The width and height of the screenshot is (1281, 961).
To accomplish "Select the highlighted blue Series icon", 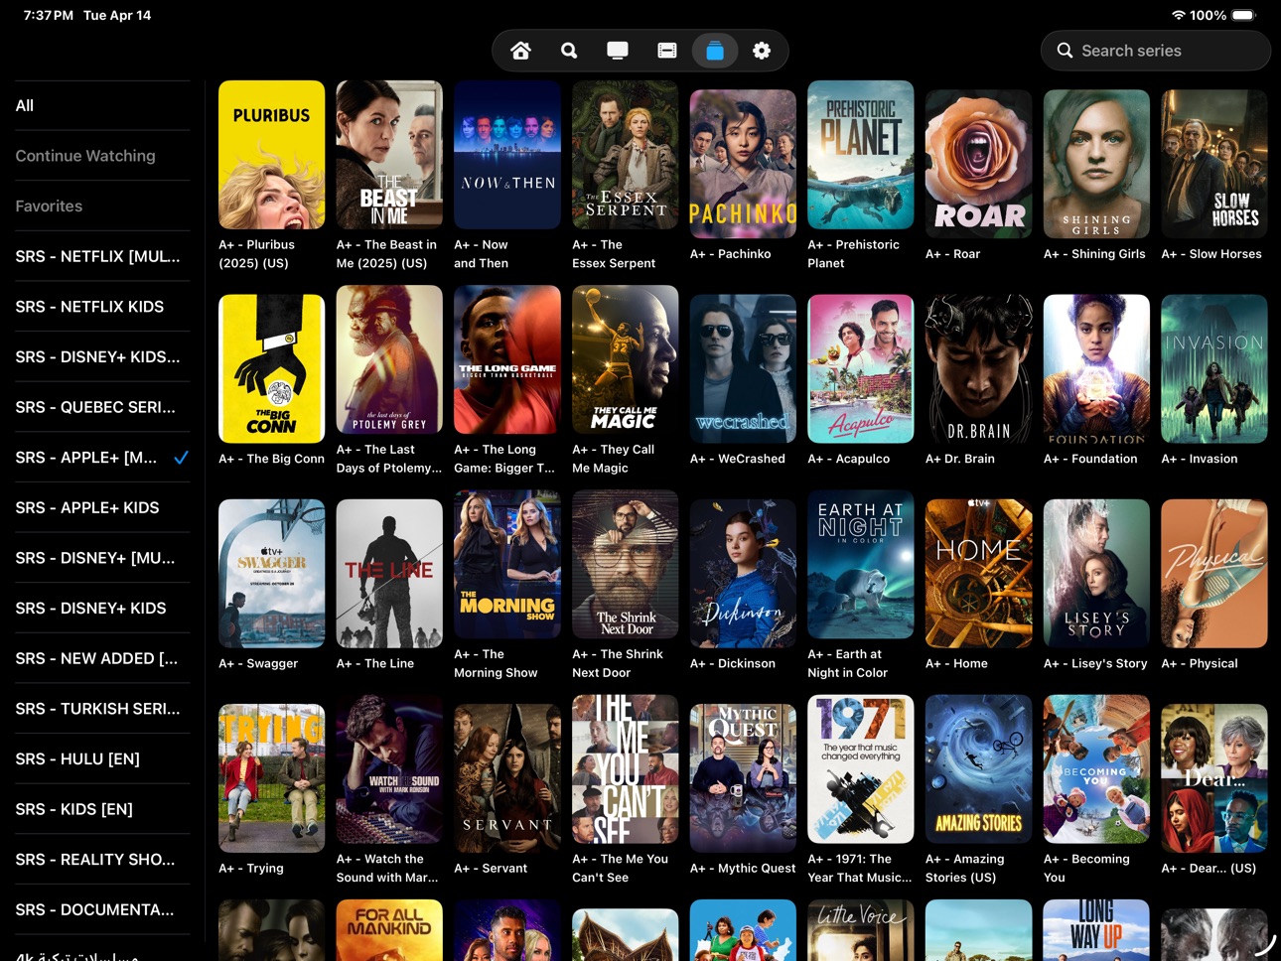I will click(715, 51).
